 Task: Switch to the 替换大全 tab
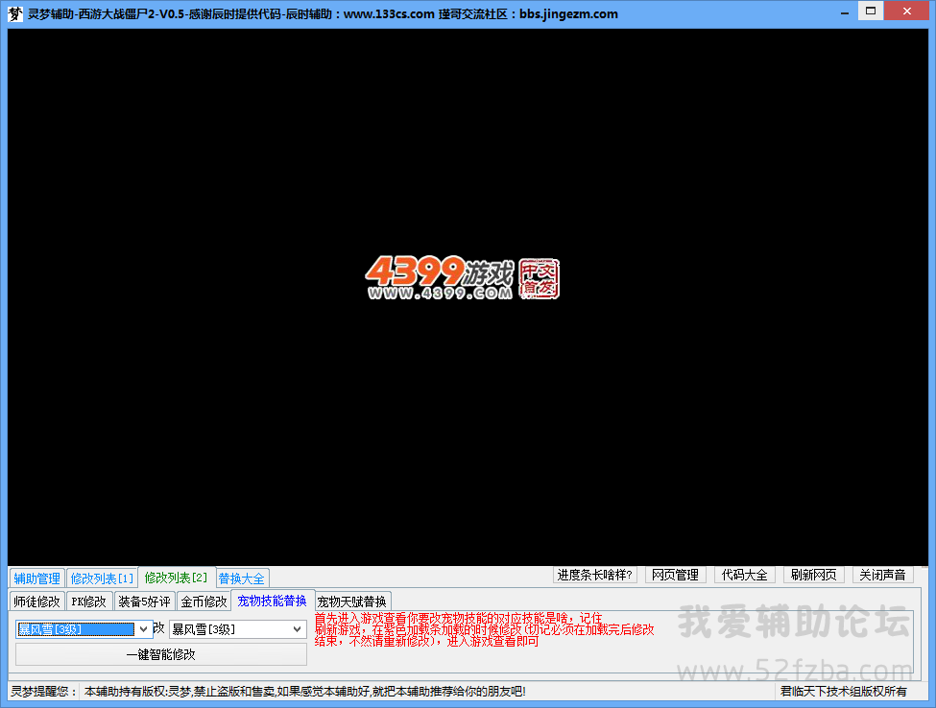242,578
